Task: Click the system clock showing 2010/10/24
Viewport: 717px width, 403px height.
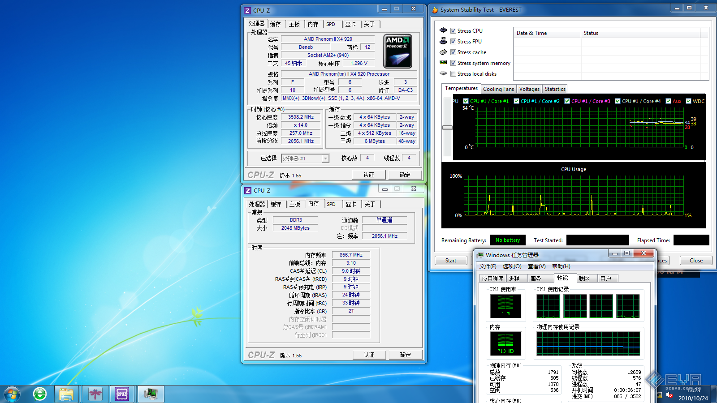Action: tap(693, 394)
